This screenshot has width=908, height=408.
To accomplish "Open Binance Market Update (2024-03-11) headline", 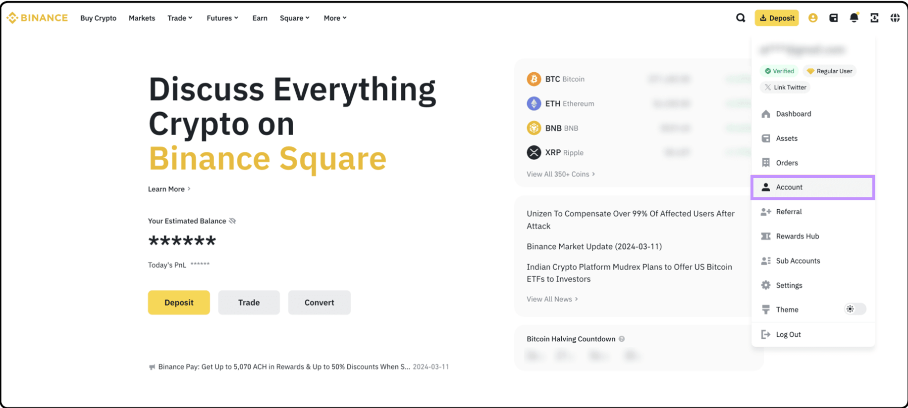I will pos(594,246).
